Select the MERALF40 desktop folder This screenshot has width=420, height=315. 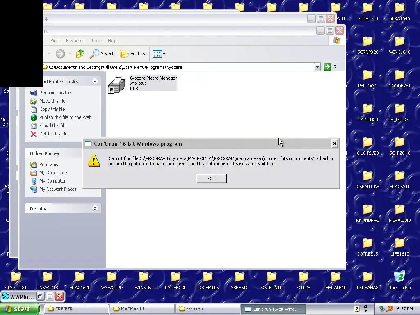336,280
